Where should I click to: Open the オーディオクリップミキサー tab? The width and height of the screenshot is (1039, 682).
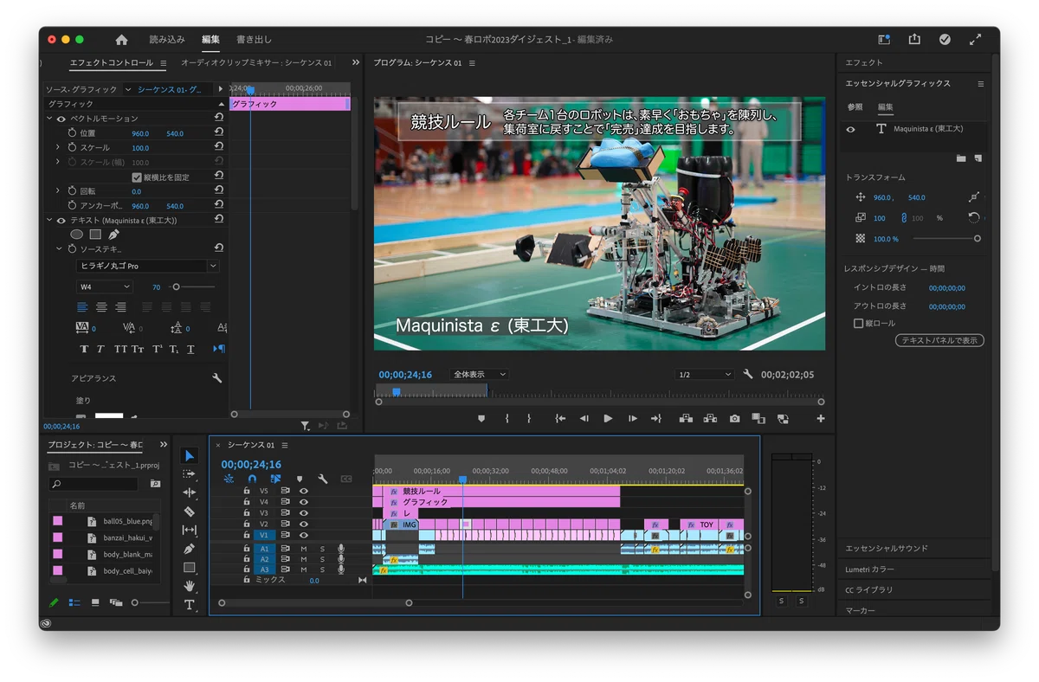click(256, 63)
